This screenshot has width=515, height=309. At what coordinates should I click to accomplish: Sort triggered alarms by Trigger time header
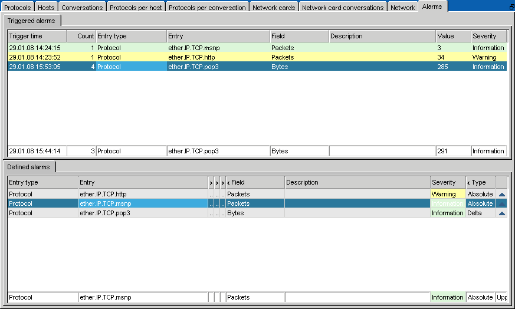pyautogui.click(x=37, y=36)
